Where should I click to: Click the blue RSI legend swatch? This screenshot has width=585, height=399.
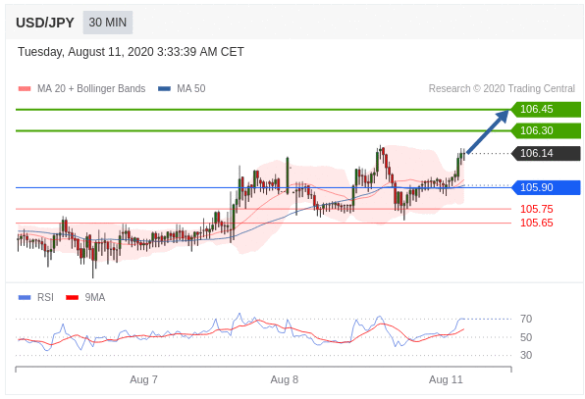[25, 297]
